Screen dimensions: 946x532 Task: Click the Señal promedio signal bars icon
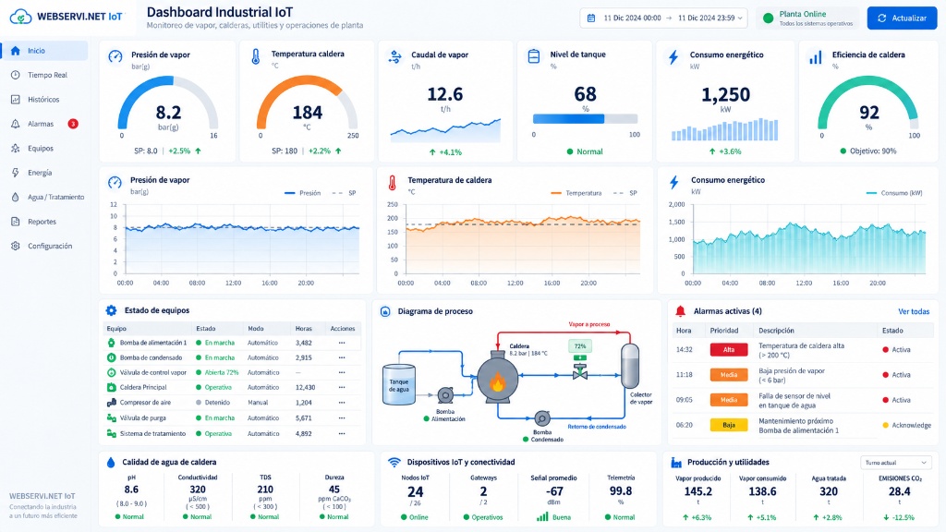[542, 517]
